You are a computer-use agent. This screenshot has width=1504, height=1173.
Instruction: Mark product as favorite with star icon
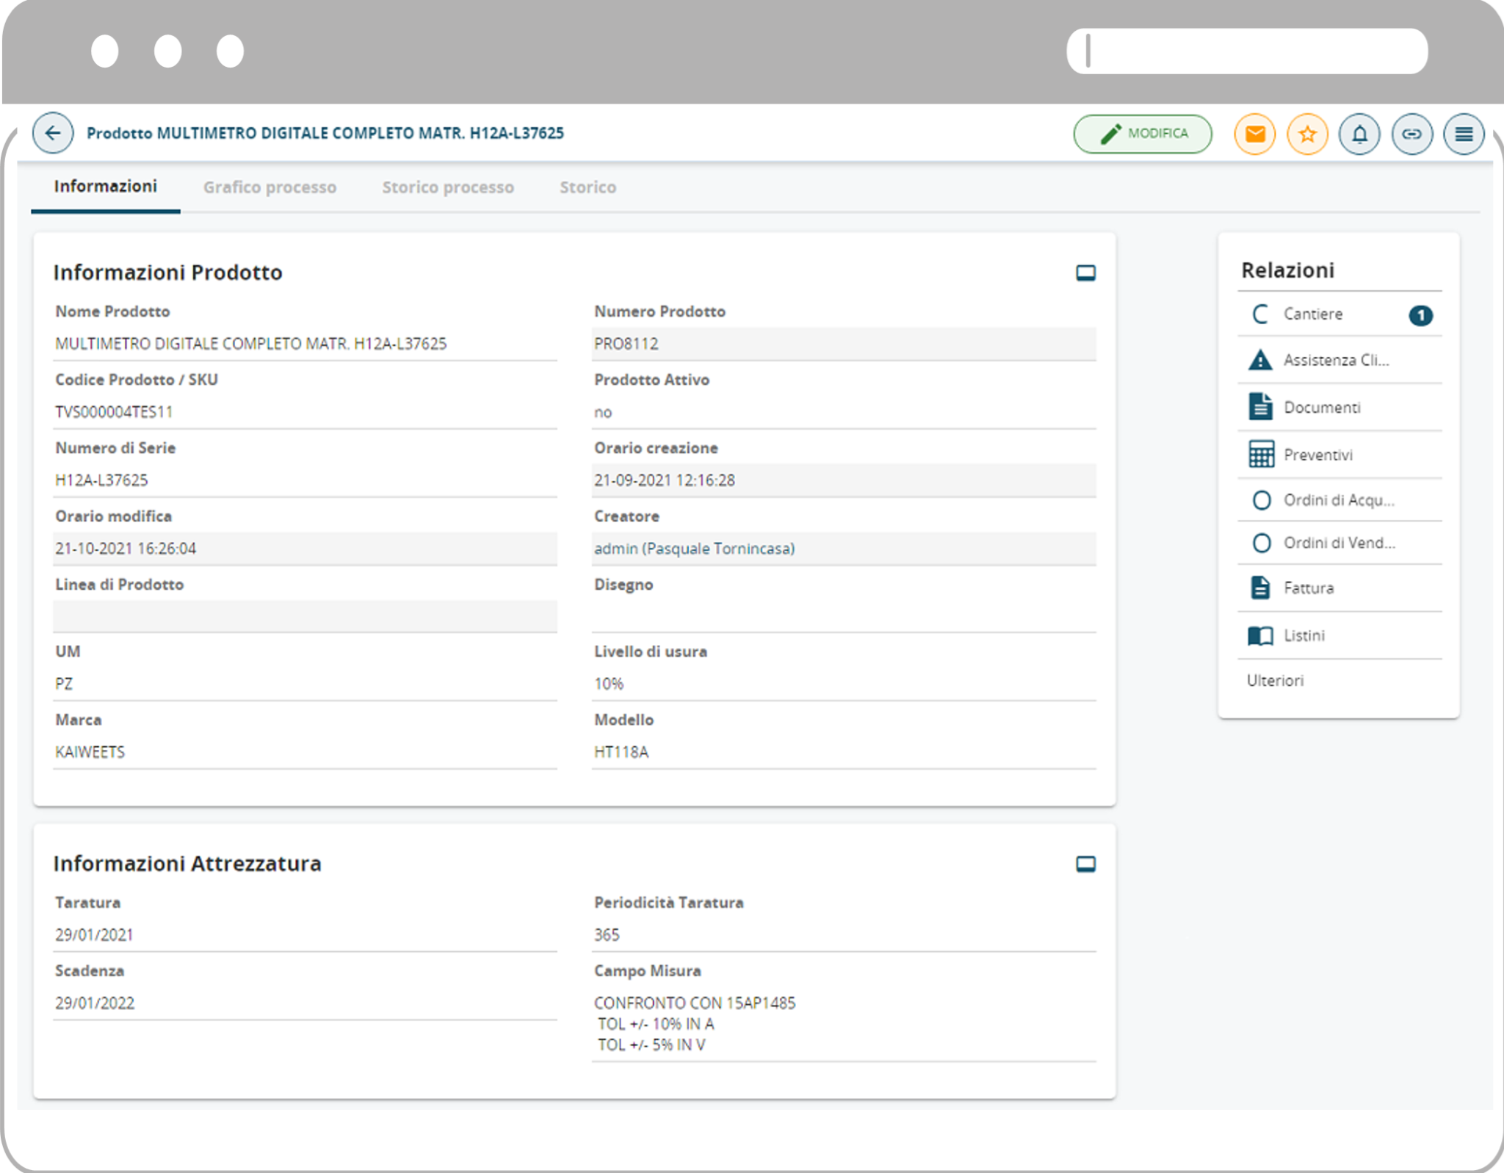1307,134
